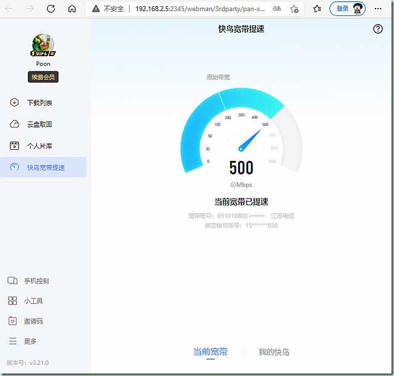Click the back arrow in the browser
The width and height of the screenshot is (394, 376).
[9, 9]
